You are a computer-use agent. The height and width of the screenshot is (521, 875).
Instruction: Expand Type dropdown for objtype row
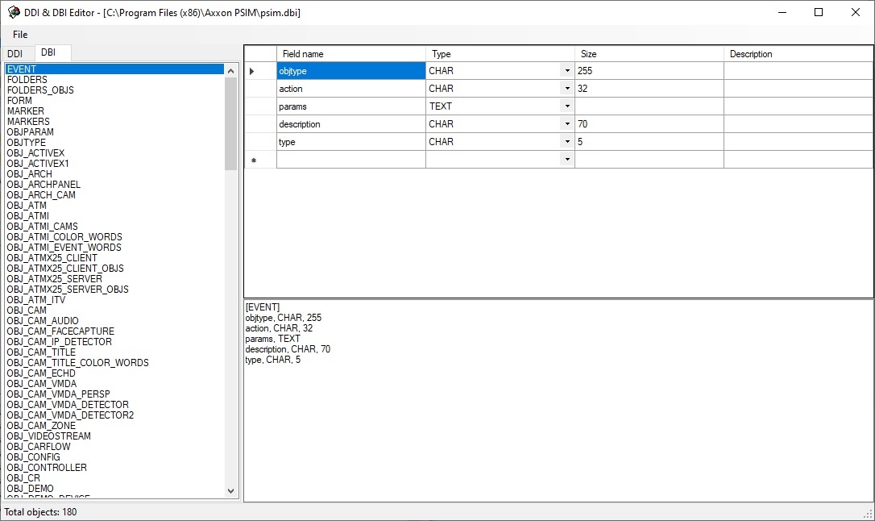click(567, 71)
